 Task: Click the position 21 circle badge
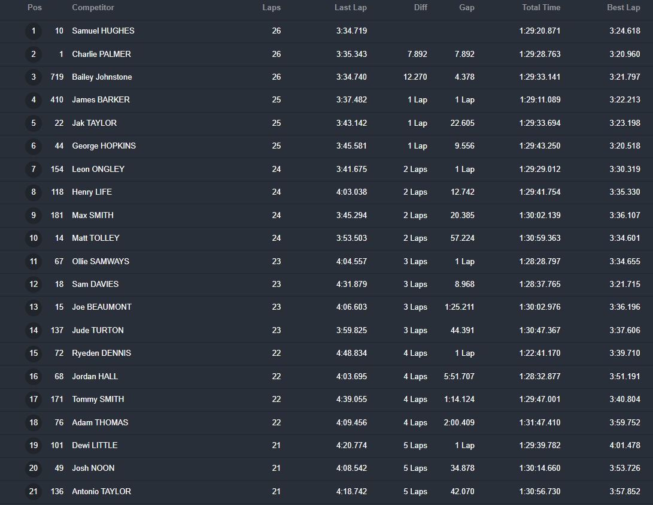34,492
